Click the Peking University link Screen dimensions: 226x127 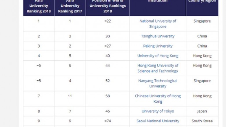(x=158, y=46)
